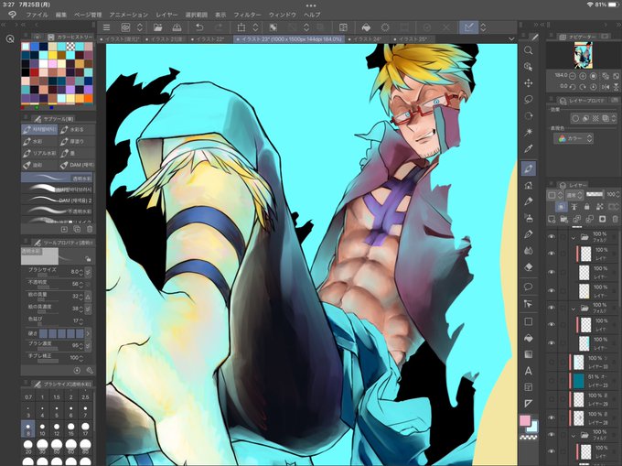This screenshot has width=622, height=466.
Task: Show layer 29 with its eye toggle
Action: pyautogui.click(x=552, y=399)
